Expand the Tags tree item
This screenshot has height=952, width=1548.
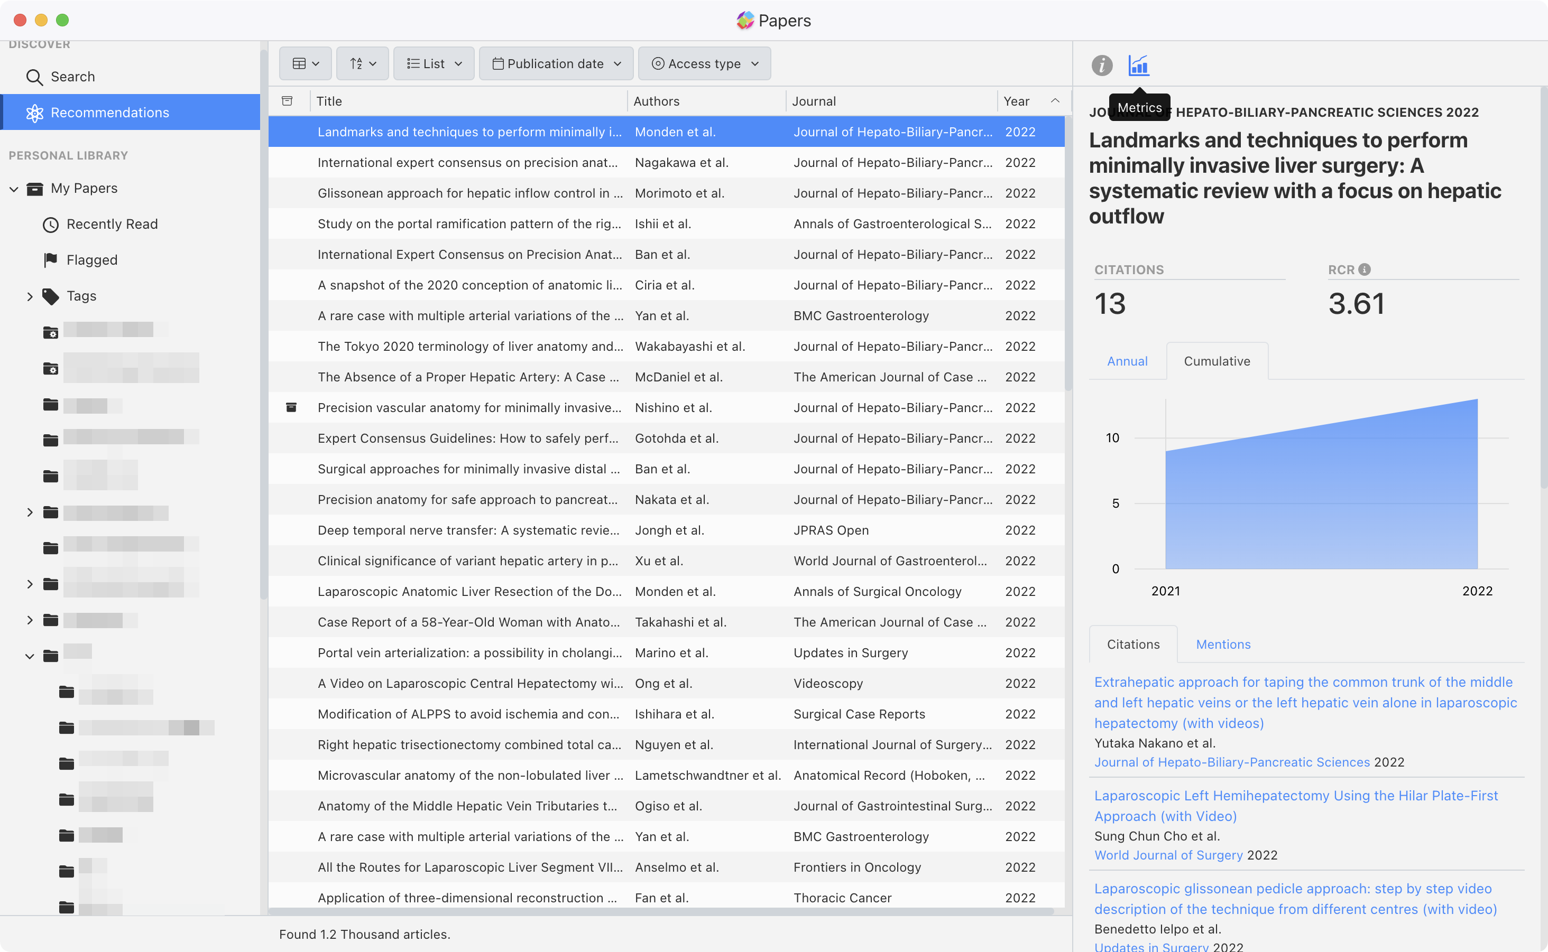[30, 296]
